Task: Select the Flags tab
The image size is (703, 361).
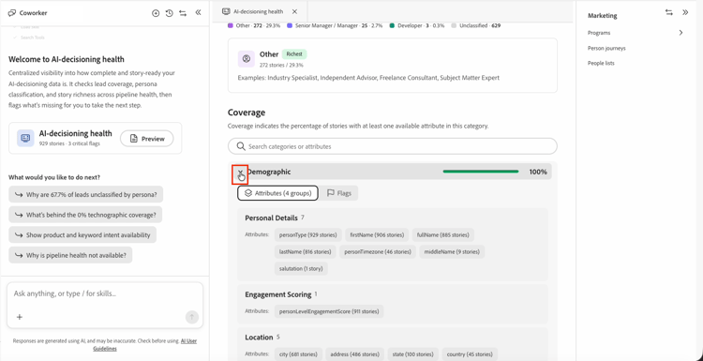Action: [338, 193]
